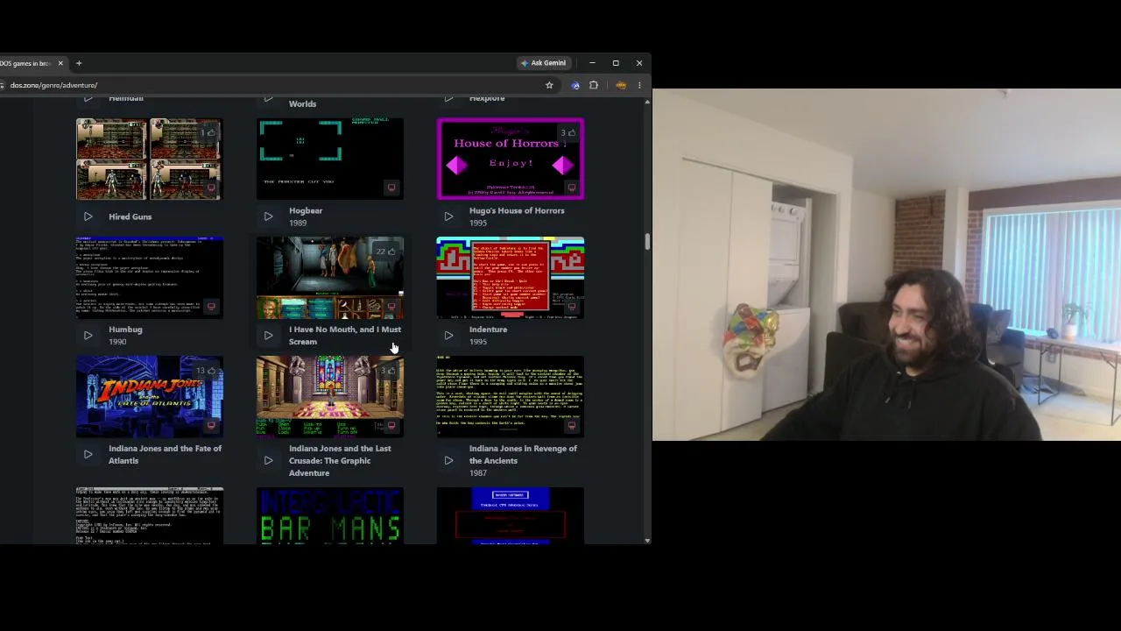This screenshot has width=1121, height=631.
Task: Like Hired Guns with the thumbs-up icon
Action: click(x=211, y=133)
